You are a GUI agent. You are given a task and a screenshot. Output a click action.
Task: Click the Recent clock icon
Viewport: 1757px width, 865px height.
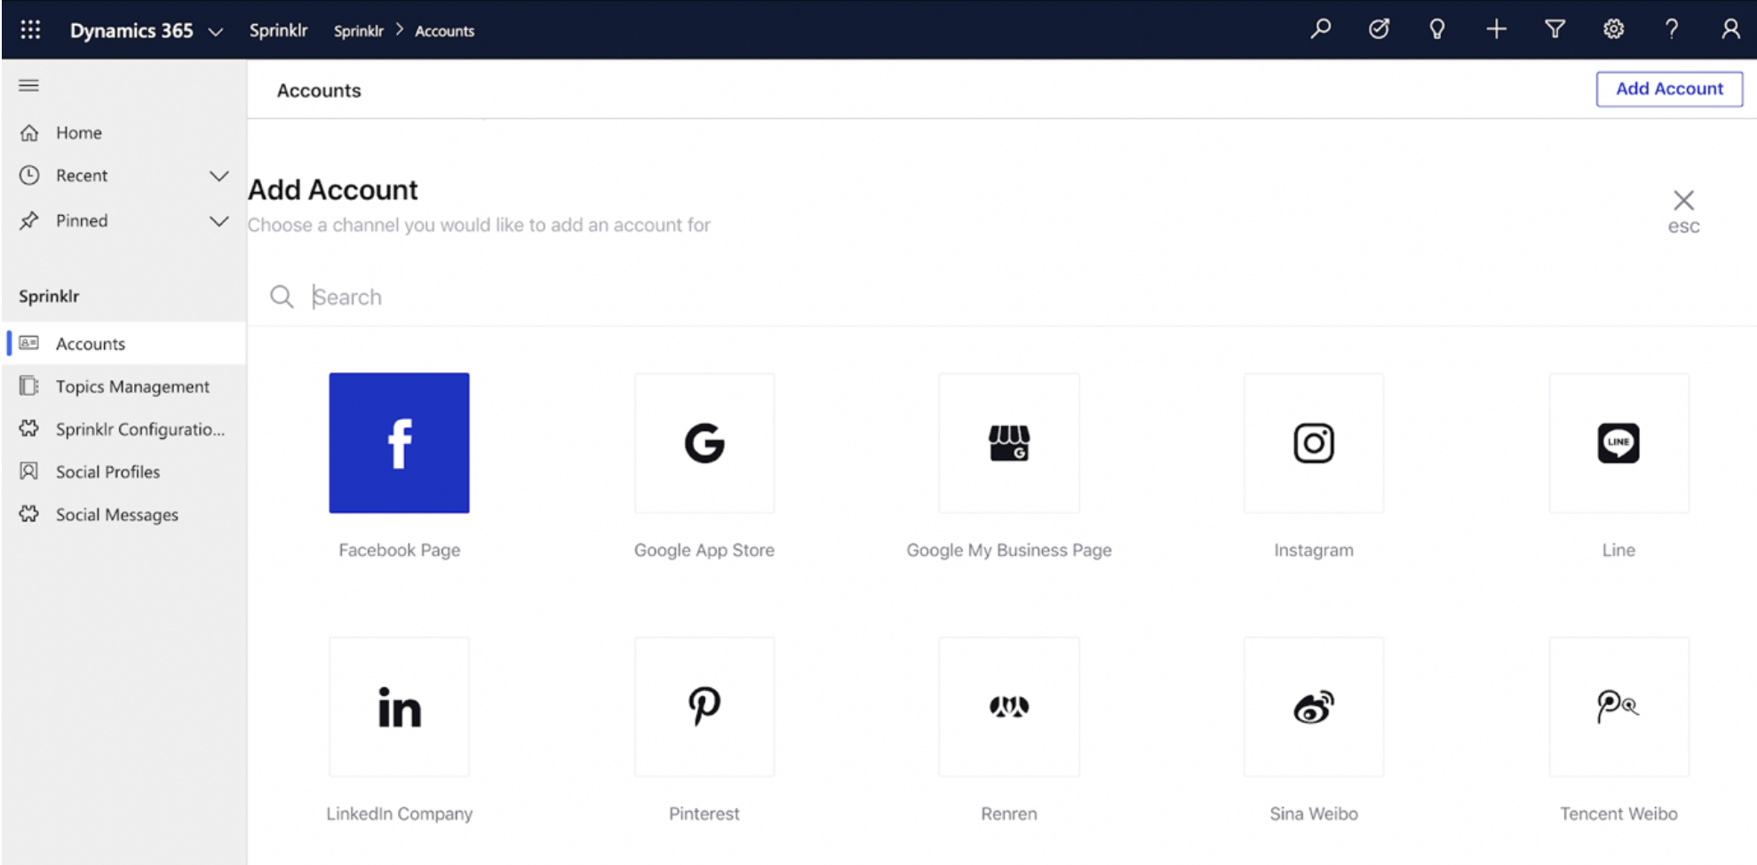click(29, 175)
